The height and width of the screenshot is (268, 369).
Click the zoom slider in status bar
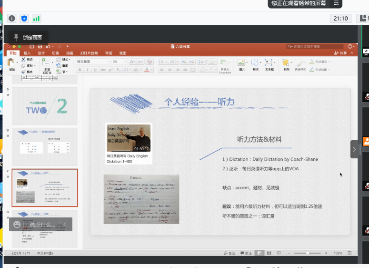(307, 253)
